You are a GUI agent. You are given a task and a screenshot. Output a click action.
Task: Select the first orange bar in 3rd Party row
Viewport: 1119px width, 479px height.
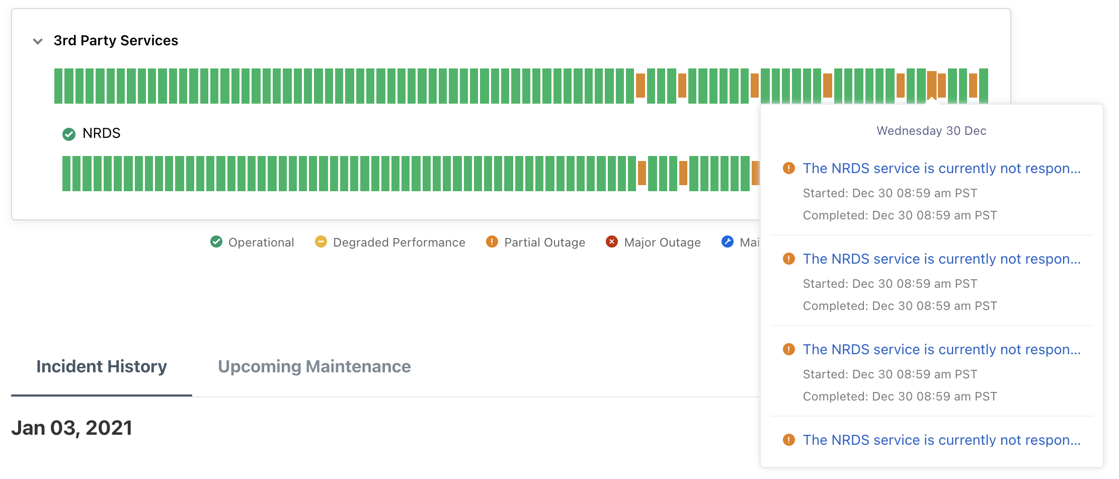point(641,86)
